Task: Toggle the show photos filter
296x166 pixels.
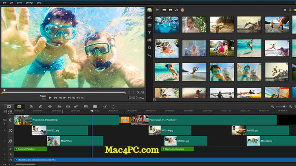Action: tap(171, 10)
